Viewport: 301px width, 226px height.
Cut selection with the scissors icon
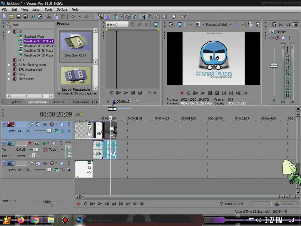[49, 16]
